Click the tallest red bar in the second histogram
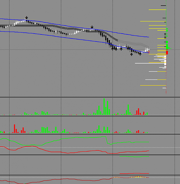Viewport: 180px width, 184px height. (x=14, y=129)
